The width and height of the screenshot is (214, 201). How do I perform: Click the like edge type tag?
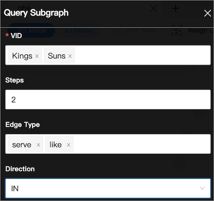[56, 145]
